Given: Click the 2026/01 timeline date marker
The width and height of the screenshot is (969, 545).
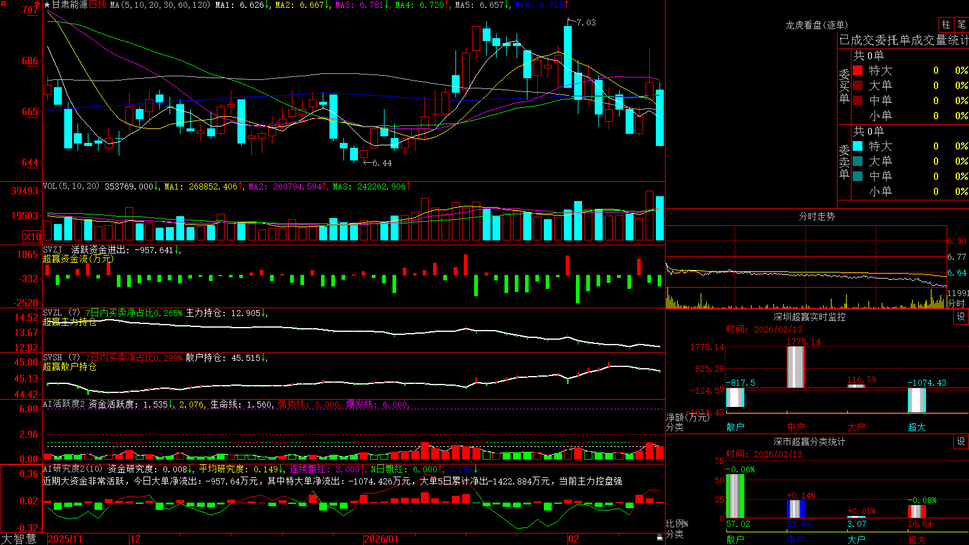Looking at the screenshot, I should point(382,539).
